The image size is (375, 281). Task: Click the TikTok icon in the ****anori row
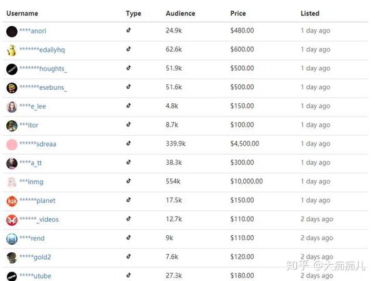tap(129, 30)
